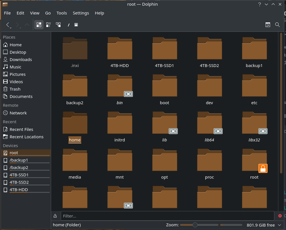Viewport: 286px width, 230px height.
Task: Open Recent Files entry
Action: point(26,129)
